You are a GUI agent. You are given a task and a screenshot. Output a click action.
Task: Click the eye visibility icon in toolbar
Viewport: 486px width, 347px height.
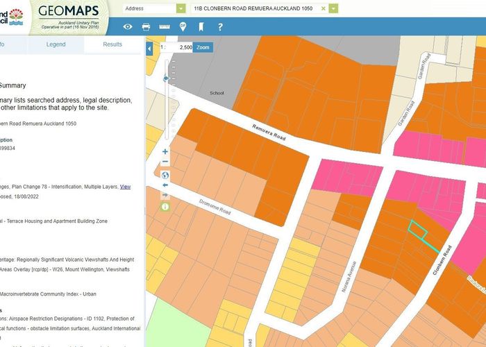tap(128, 27)
